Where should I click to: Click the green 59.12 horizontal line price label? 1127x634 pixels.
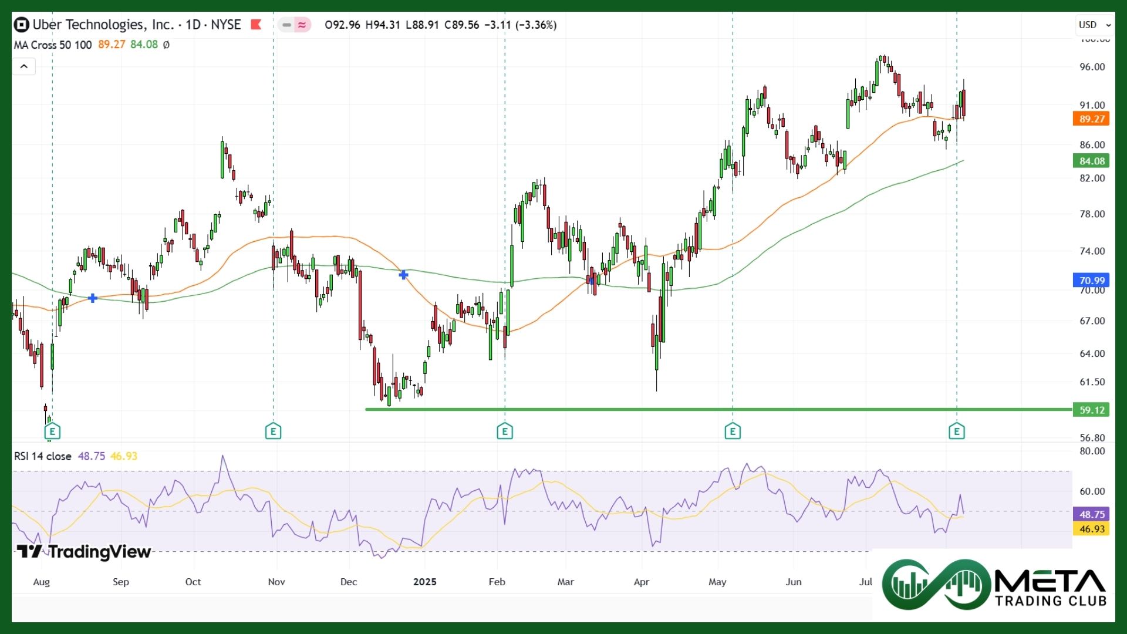point(1091,410)
